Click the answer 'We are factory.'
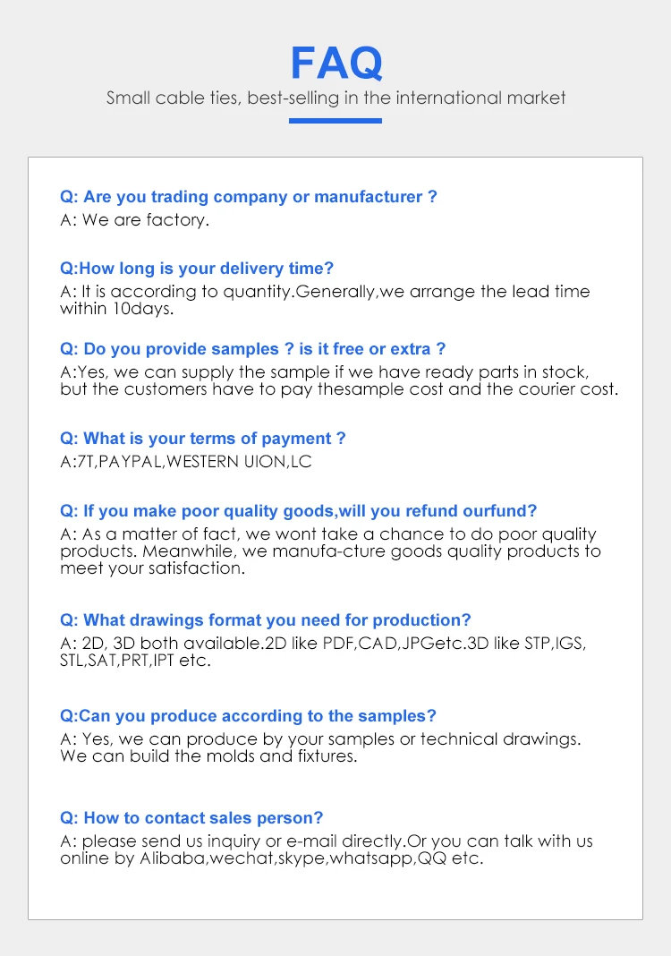Screen dimensions: 671x956 tap(134, 219)
